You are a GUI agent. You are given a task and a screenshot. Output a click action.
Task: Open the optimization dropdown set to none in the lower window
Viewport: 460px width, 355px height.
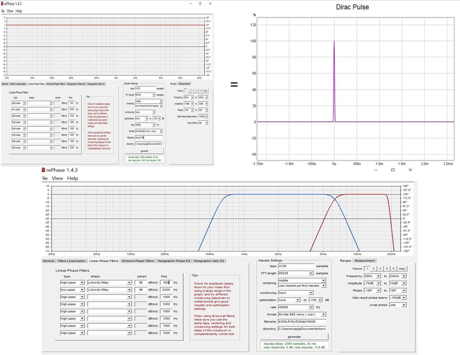[290, 300]
